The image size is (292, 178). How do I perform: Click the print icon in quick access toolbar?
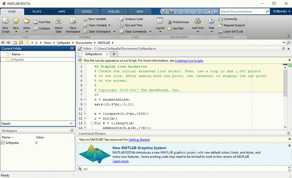(209, 12)
